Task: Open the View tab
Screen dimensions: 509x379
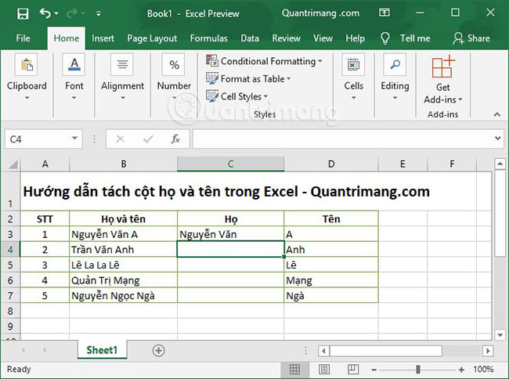Action: (x=323, y=38)
